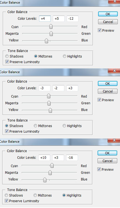Click the Magenta-Green slider handle at -2

[x=49, y=103]
